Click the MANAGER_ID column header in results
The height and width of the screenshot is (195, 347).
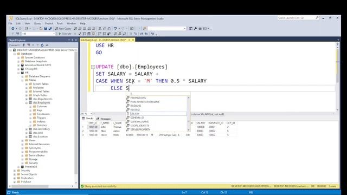coord(216,123)
